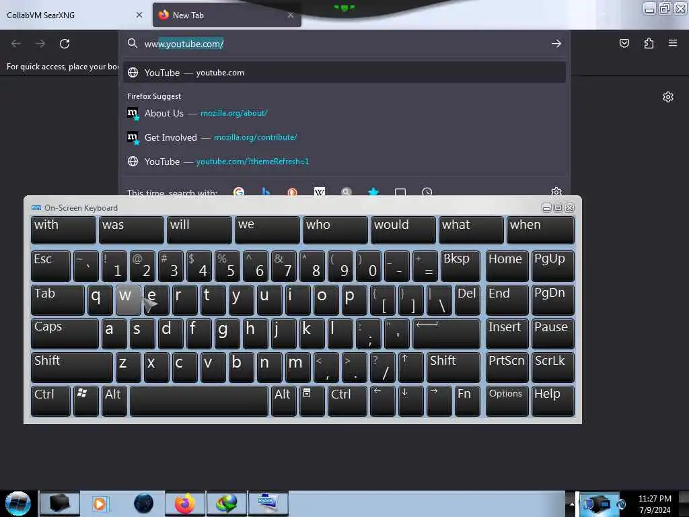The image size is (689, 517).
Task: Open the Save to Pocket icon
Action: (624, 43)
